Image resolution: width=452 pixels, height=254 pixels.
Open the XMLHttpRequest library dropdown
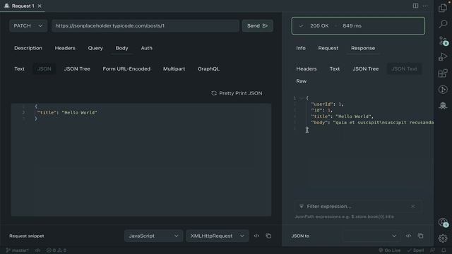[x=218, y=236]
